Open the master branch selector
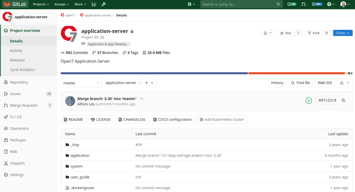355x192 pixels. pos(81,83)
